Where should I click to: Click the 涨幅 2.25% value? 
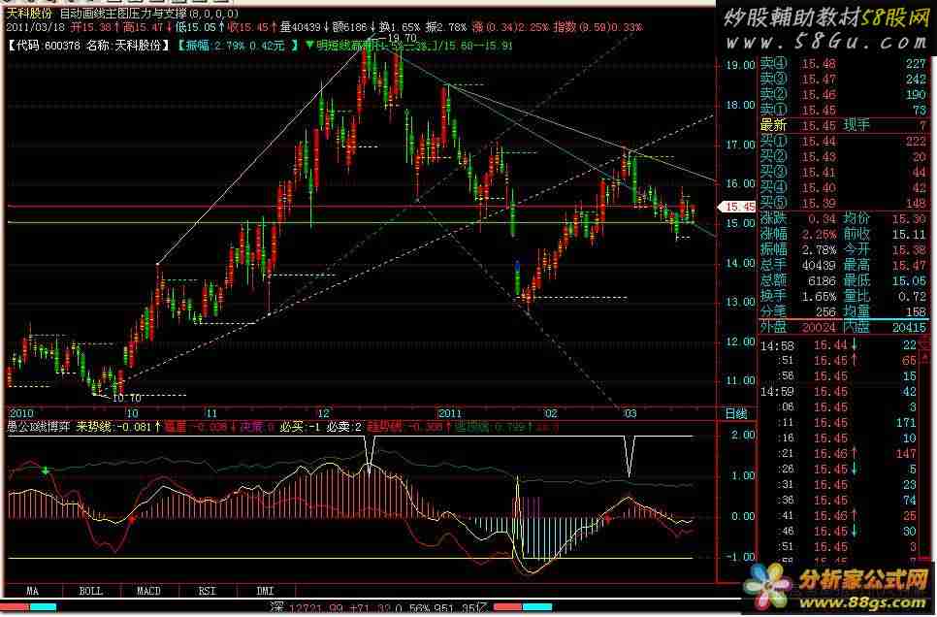click(x=821, y=235)
